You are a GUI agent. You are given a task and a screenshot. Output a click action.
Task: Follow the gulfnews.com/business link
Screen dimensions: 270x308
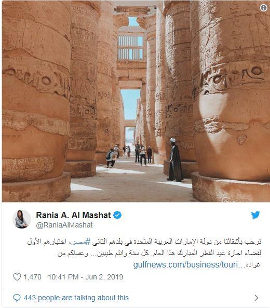point(186,264)
